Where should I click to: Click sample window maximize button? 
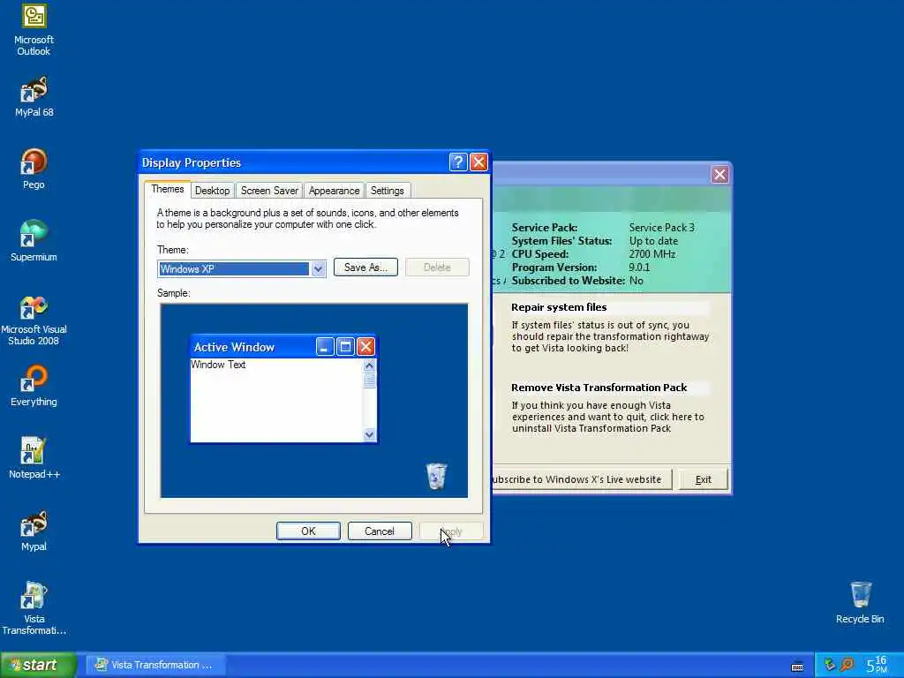tap(345, 346)
